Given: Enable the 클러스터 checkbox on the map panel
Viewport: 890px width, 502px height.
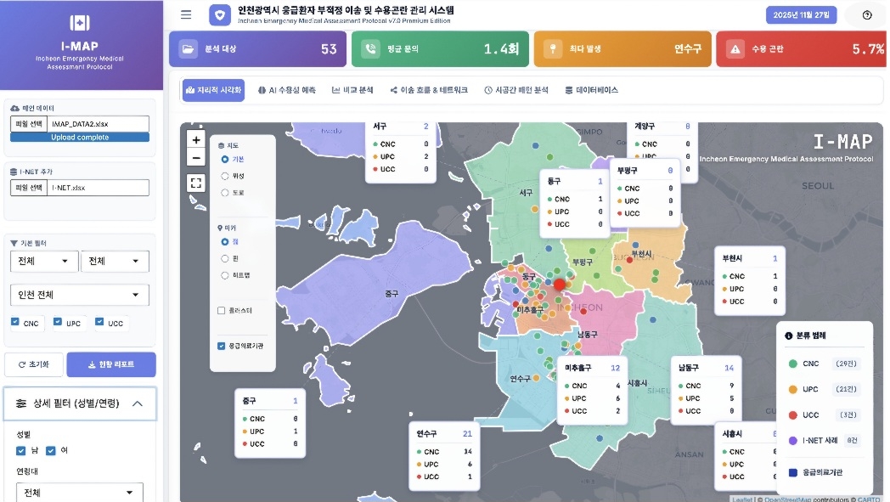Looking at the screenshot, I should (x=222, y=311).
